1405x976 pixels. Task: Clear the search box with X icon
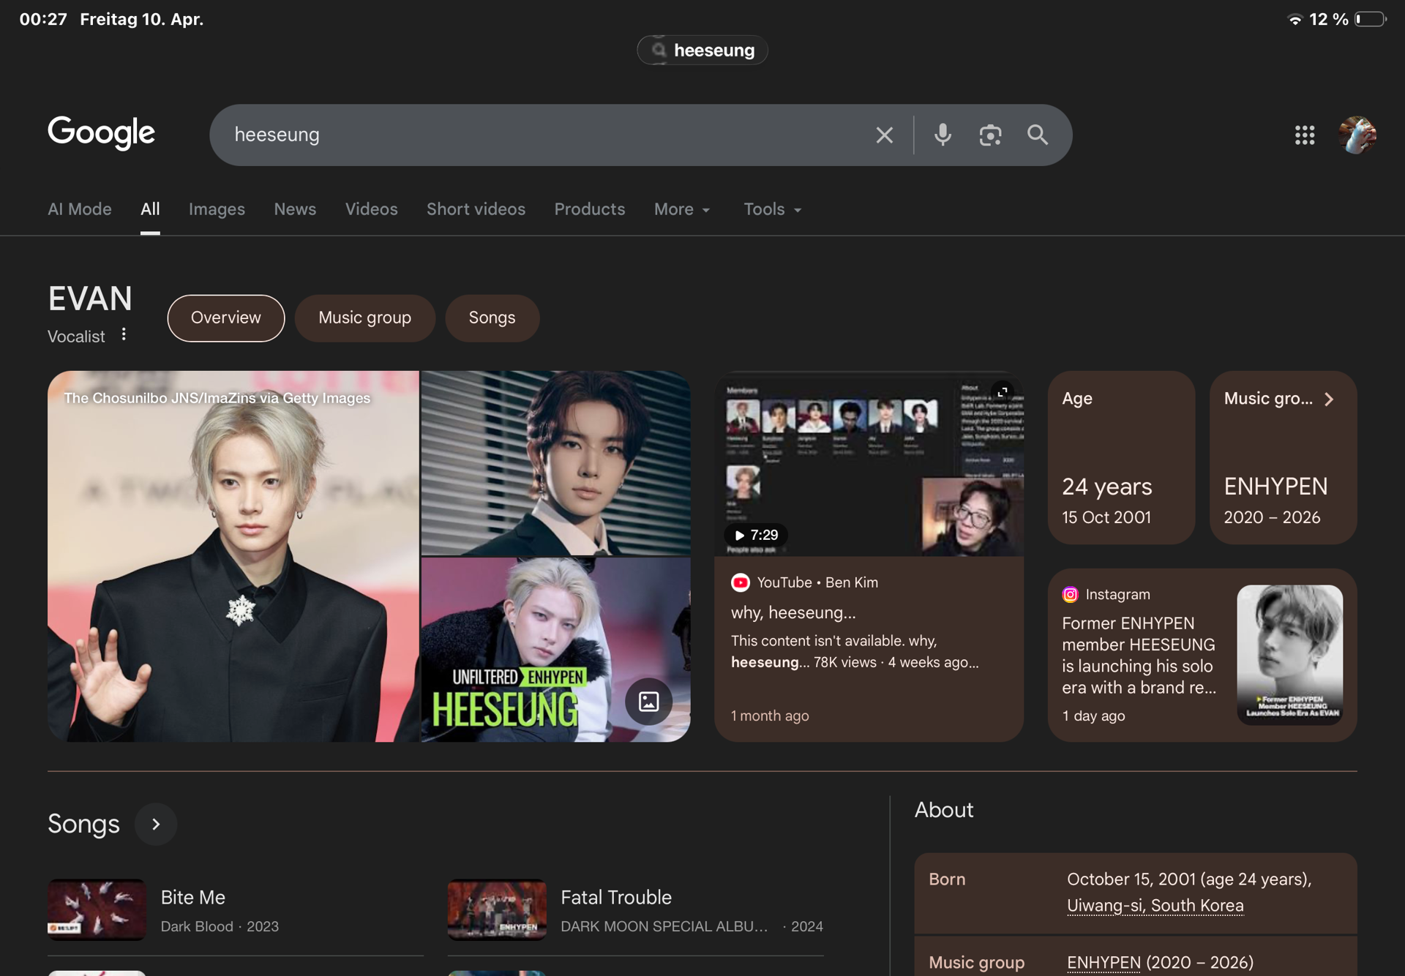pyautogui.click(x=884, y=135)
